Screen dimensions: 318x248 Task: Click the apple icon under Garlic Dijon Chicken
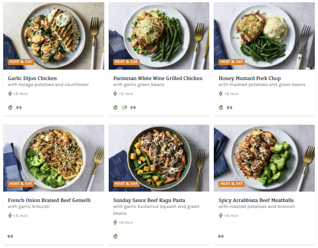click(x=10, y=108)
